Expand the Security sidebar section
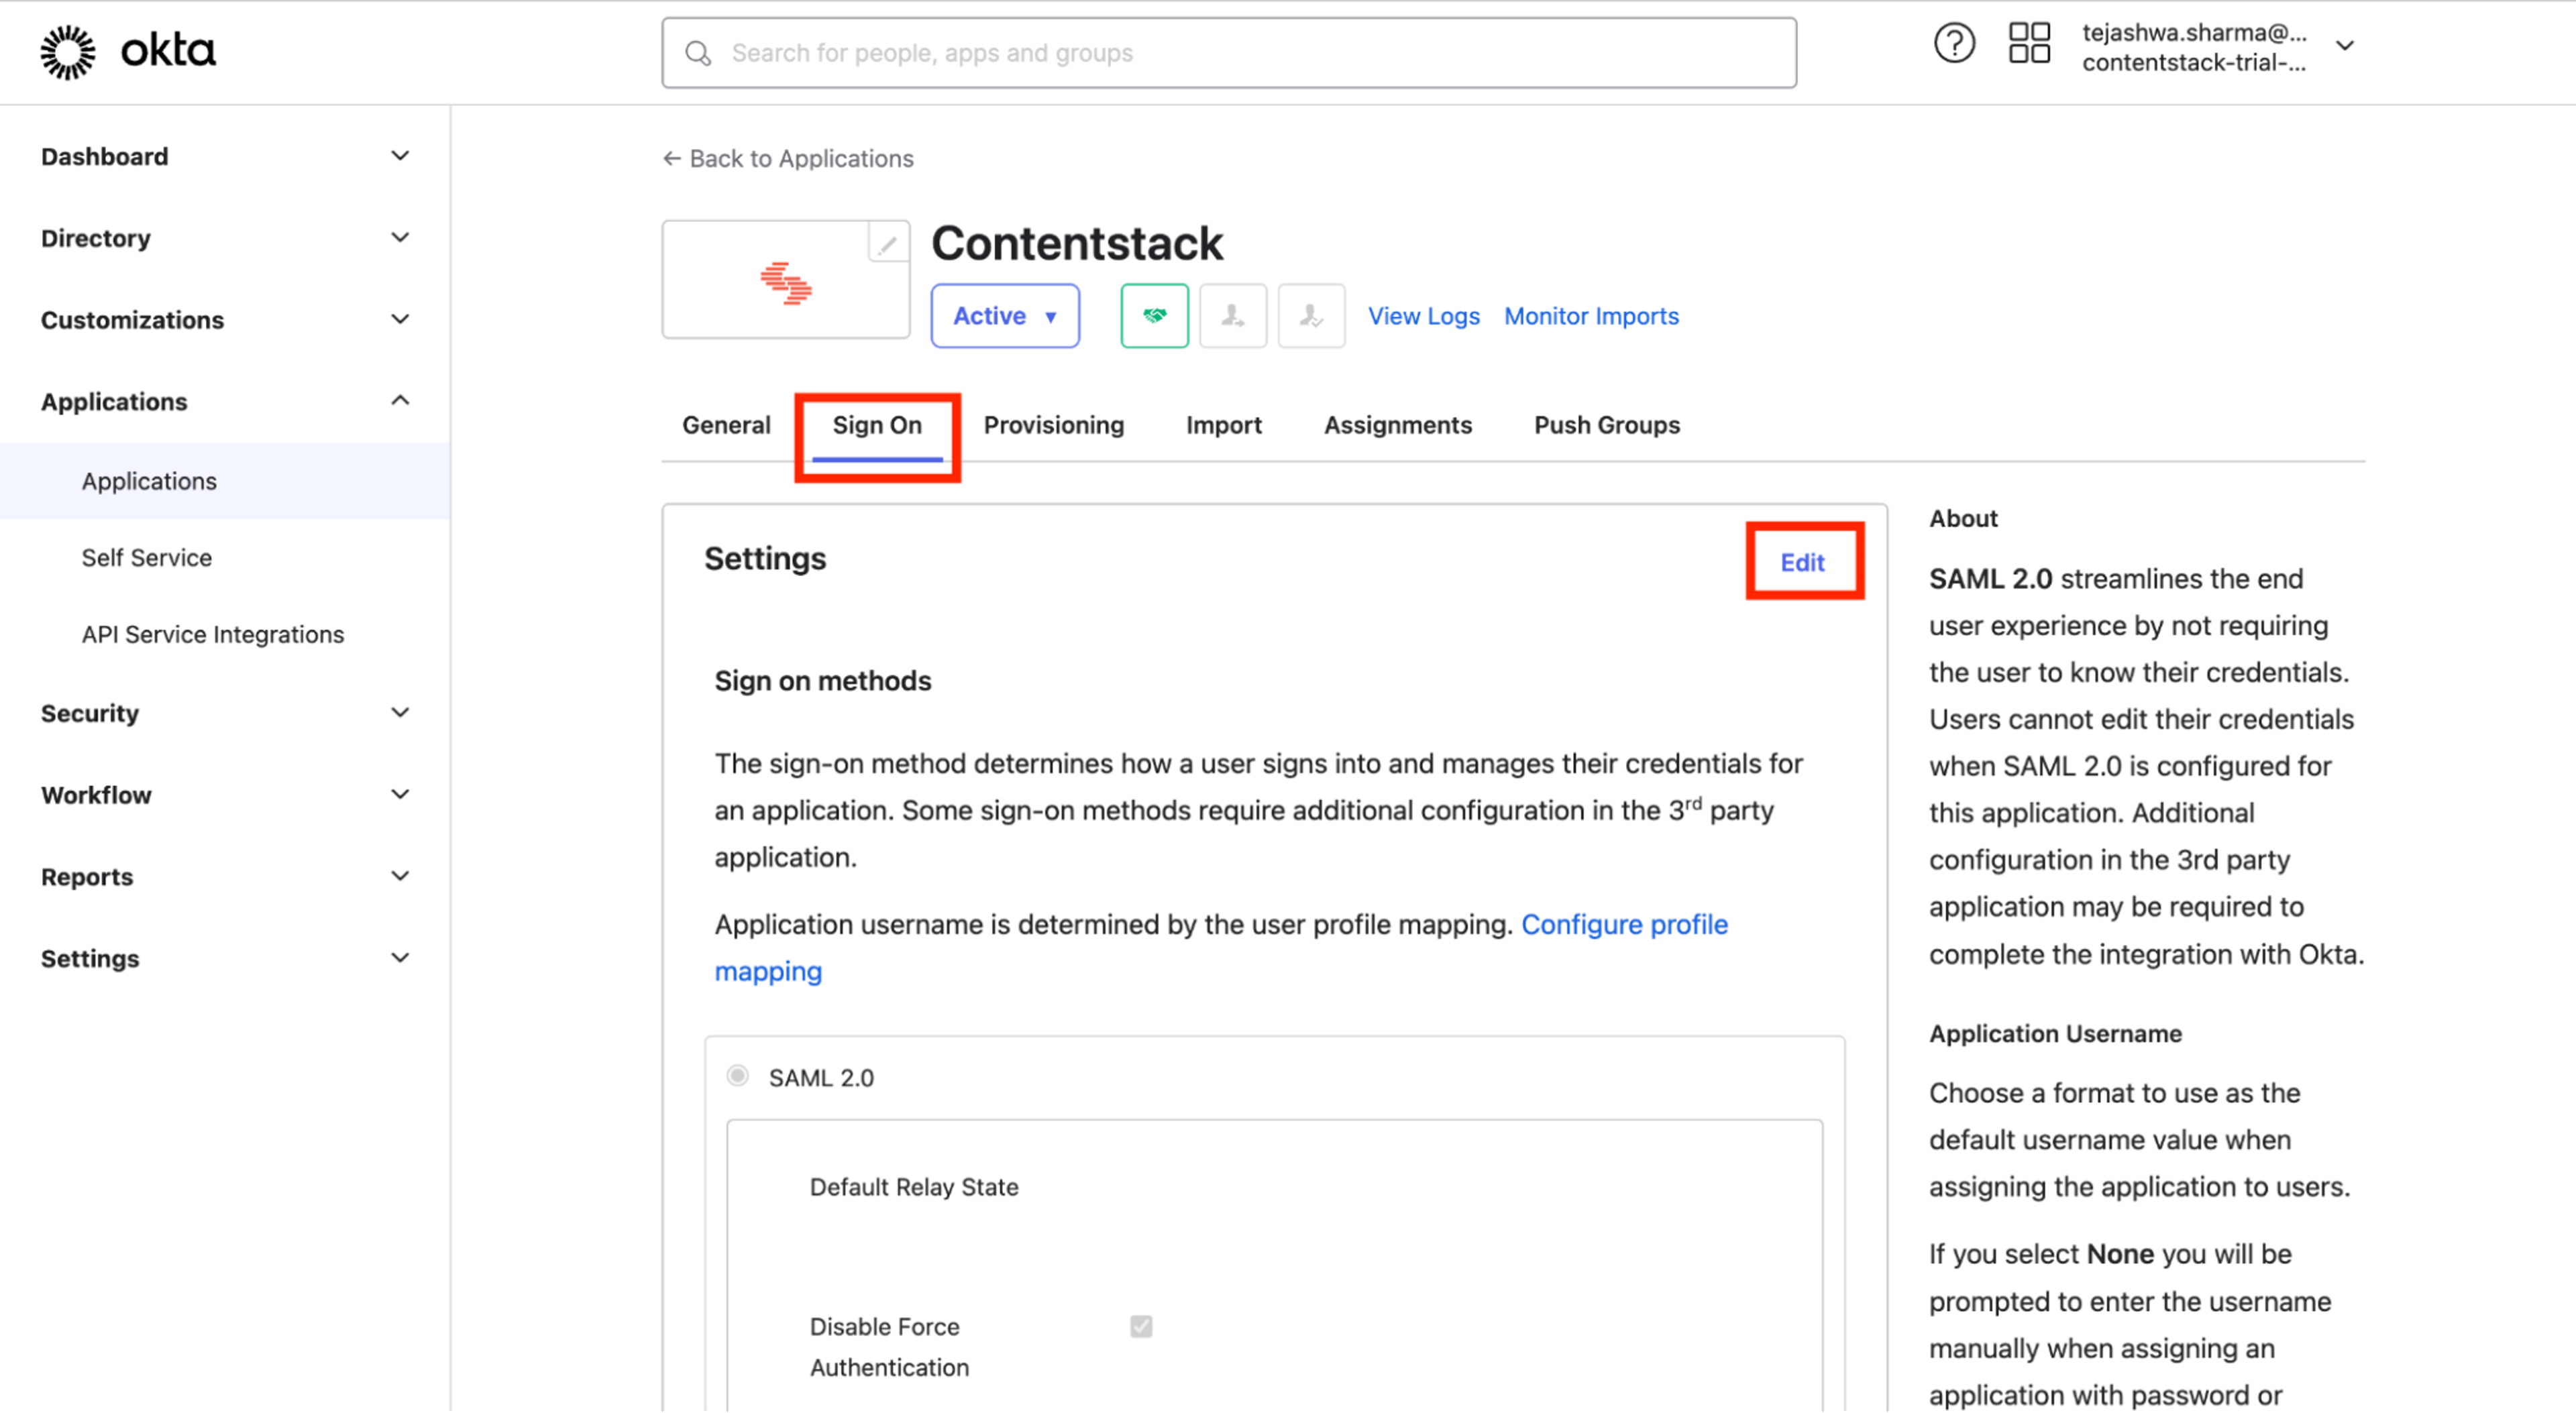The image size is (2576, 1413). (225, 714)
